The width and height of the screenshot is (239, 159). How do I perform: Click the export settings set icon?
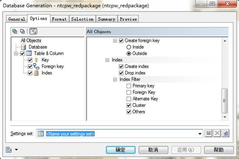click(225, 133)
